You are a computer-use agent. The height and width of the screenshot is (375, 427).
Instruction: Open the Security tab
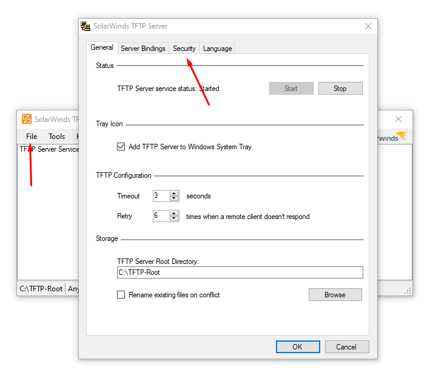[184, 49]
